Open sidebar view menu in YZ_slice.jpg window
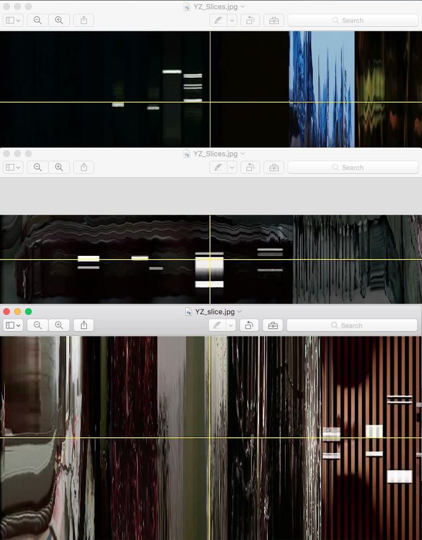Screen dimensions: 422x540 pyautogui.click(x=13, y=325)
